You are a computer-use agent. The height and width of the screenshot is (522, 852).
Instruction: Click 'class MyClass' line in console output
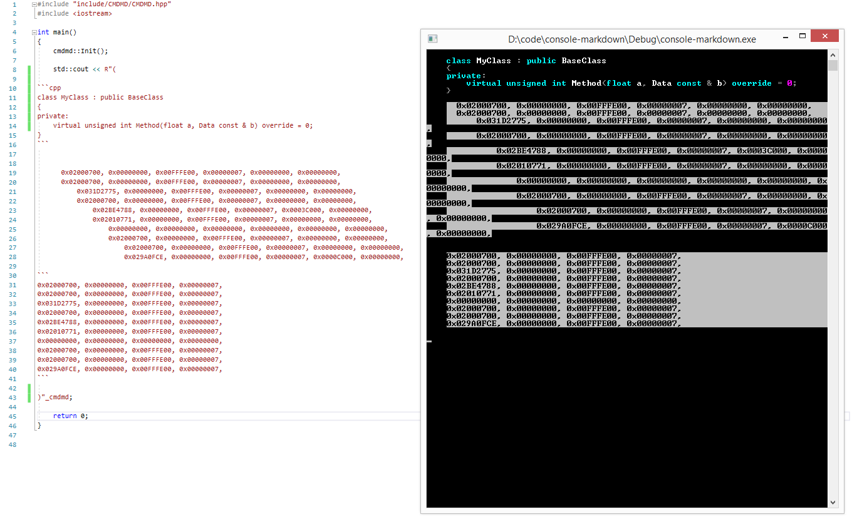point(526,61)
